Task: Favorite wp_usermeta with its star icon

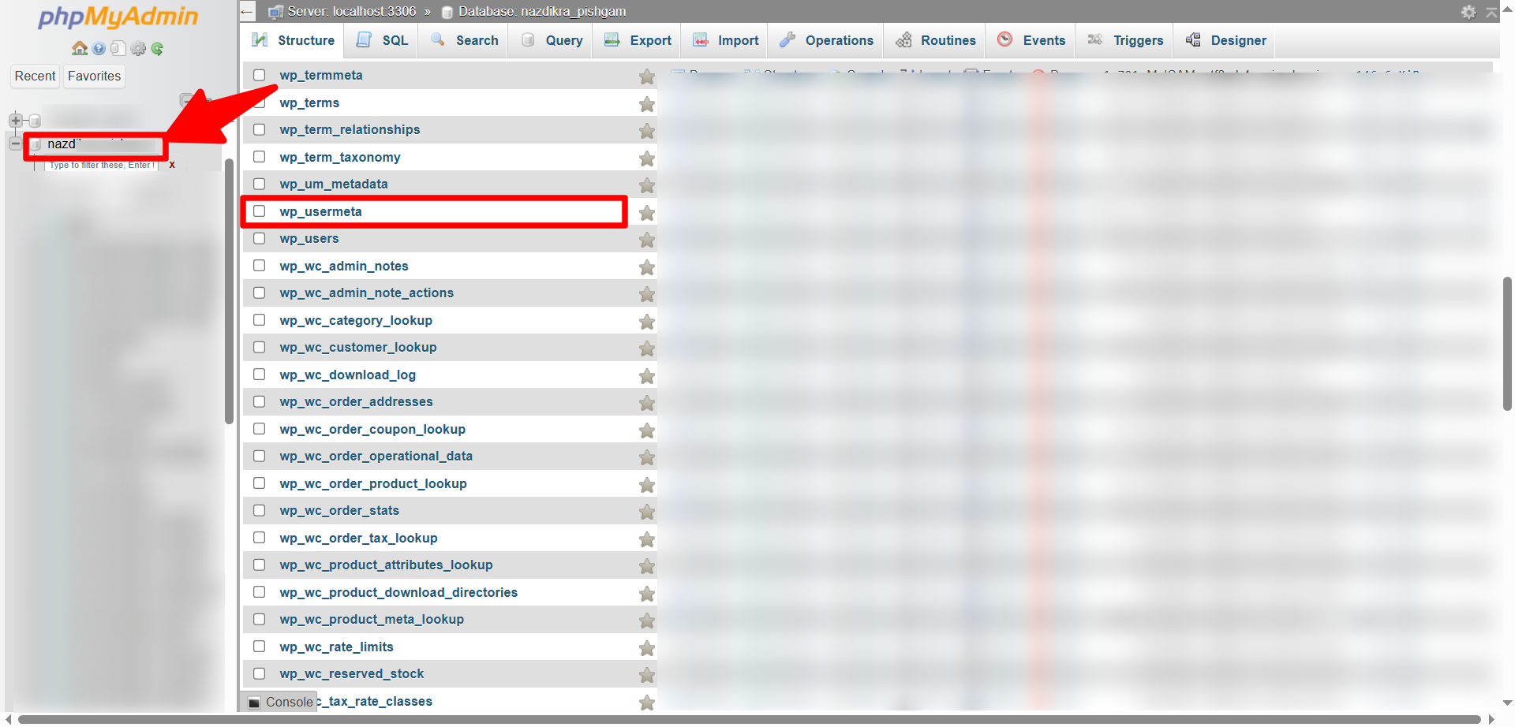Action: (646, 213)
